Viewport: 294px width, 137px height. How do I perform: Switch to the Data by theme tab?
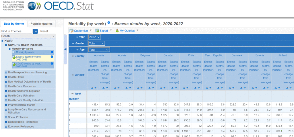[14, 24]
